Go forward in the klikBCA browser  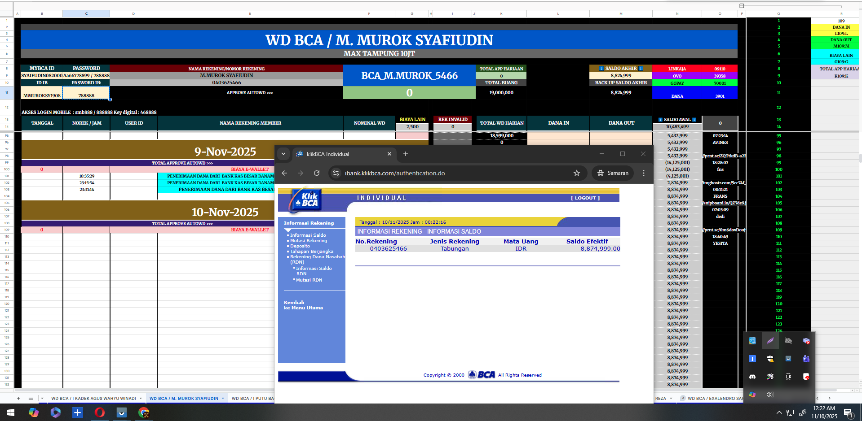(301, 173)
